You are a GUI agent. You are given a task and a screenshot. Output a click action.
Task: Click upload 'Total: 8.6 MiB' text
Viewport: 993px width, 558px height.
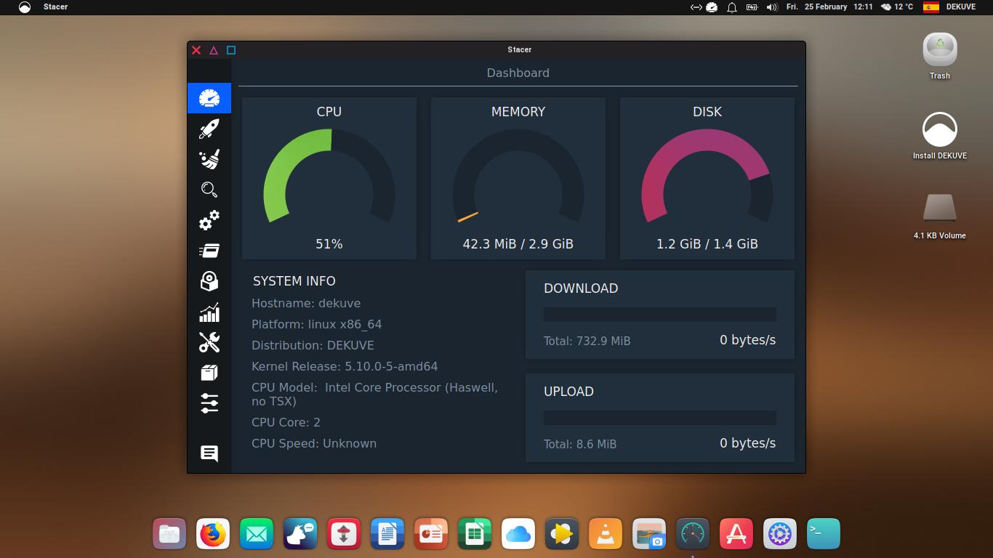tap(580, 444)
